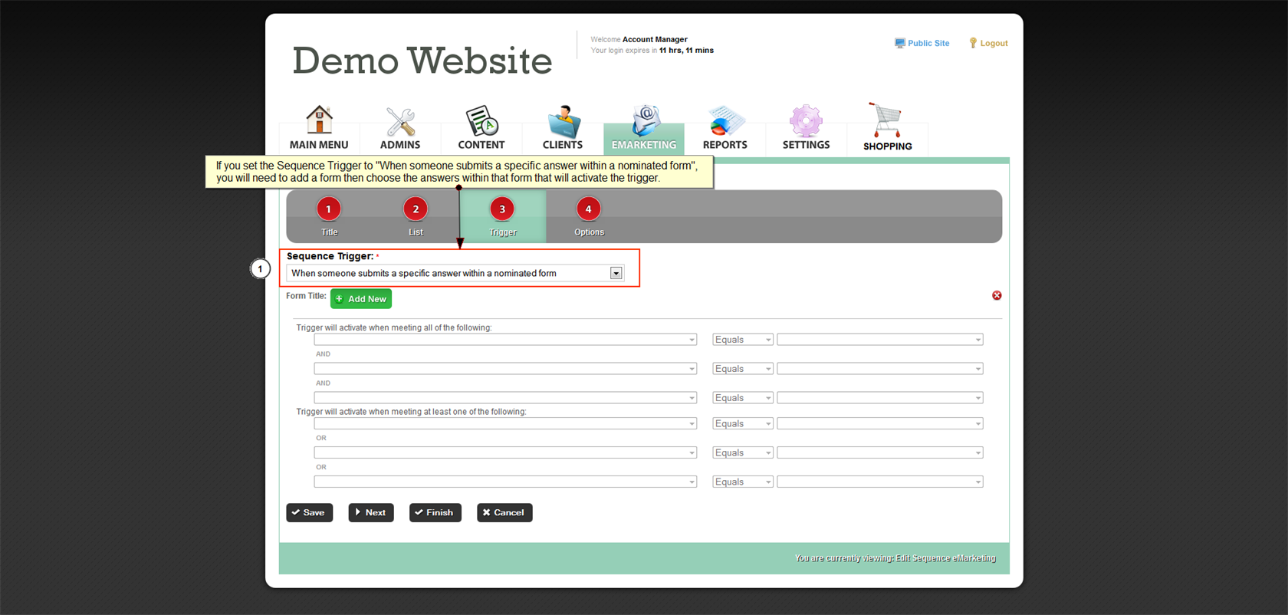This screenshot has width=1288, height=615.
Task: Open the Settings gear icon
Action: pos(806,121)
